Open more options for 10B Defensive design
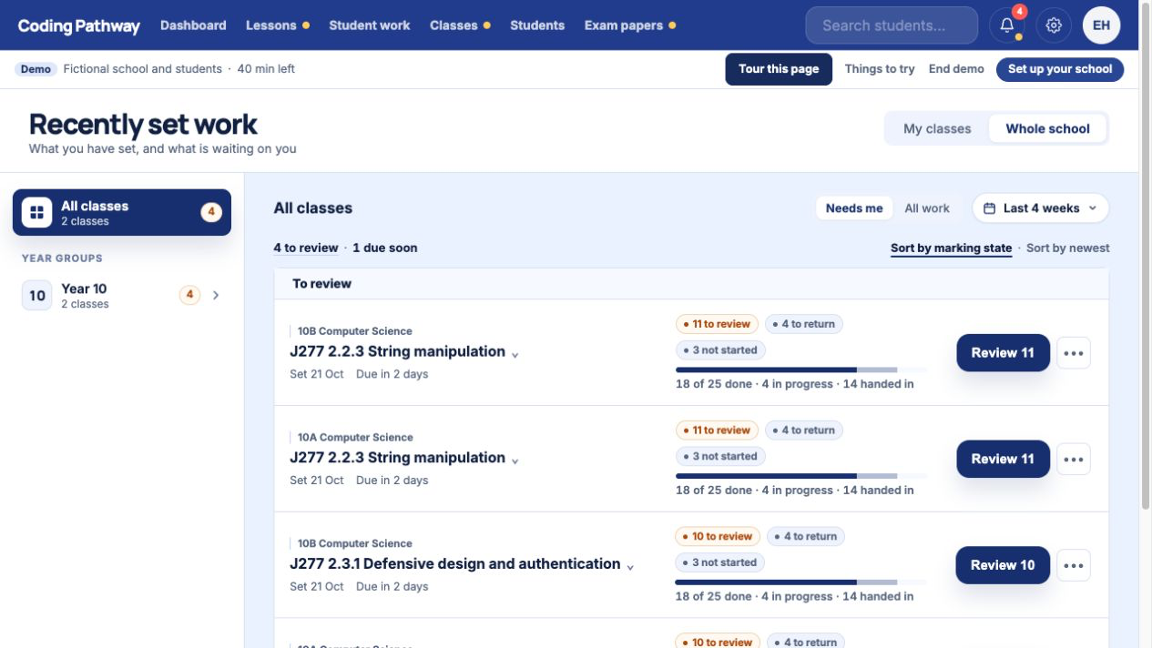1152x648 pixels. pos(1074,565)
